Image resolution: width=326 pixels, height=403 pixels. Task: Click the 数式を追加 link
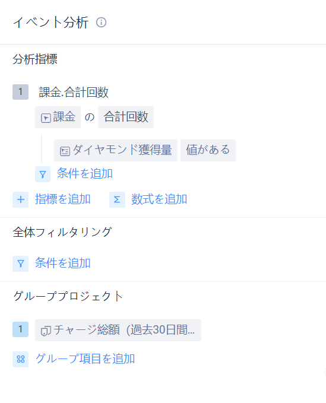click(159, 199)
